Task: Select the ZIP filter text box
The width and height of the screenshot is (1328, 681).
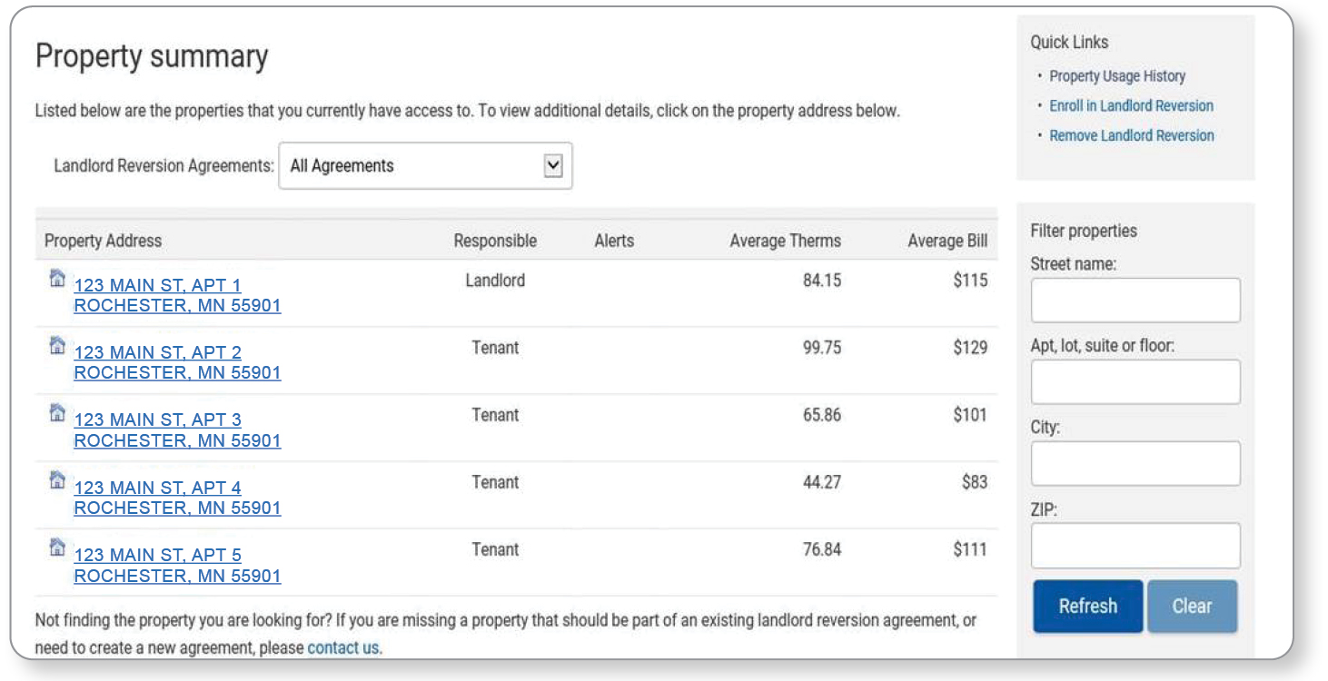Action: pos(1135,546)
